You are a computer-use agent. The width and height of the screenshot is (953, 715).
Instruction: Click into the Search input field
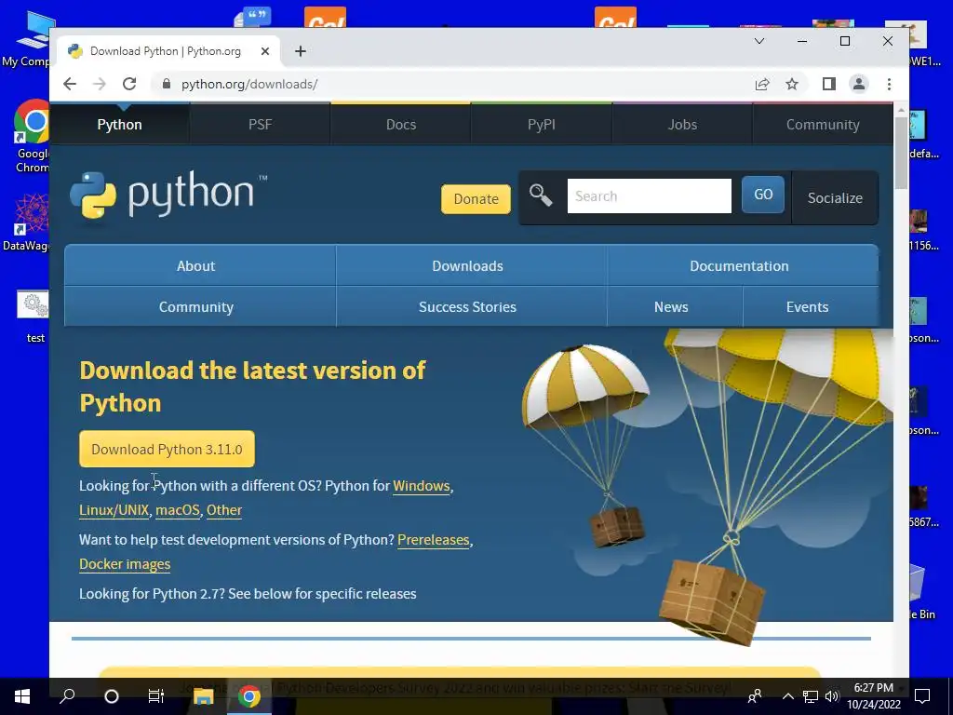649,196
